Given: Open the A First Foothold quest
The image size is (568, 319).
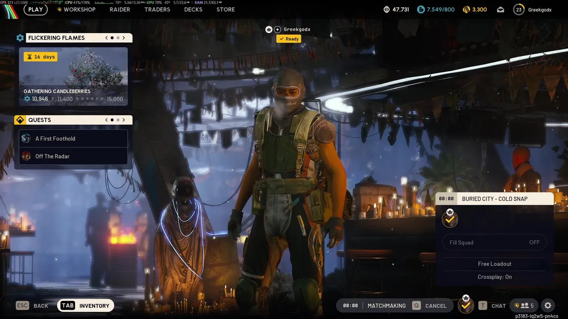Looking at the screenshot, I should 73,139.
